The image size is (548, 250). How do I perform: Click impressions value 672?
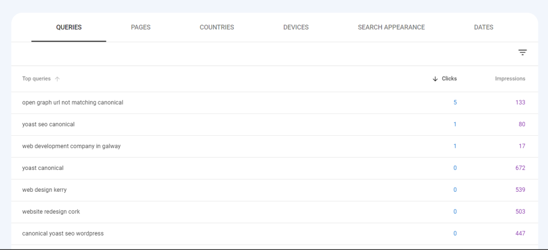coord(520,168)
